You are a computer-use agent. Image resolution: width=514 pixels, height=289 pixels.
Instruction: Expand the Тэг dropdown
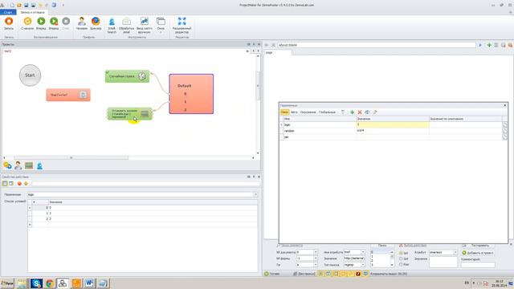[x=316, y=264]
